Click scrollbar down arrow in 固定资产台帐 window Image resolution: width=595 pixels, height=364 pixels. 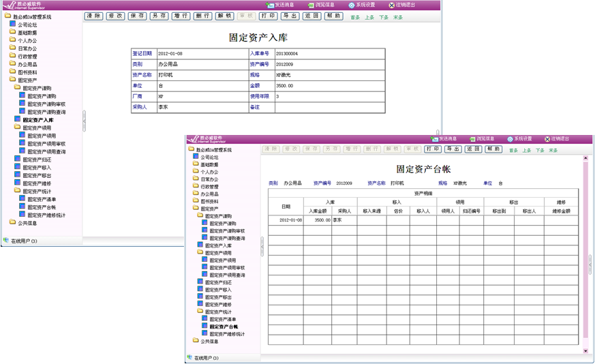585,351
